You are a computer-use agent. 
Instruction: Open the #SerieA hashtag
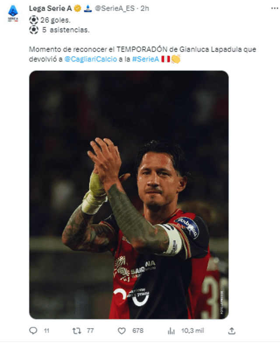[146, 59]
